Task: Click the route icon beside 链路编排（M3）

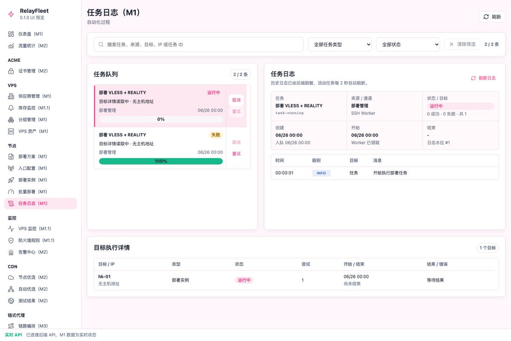Action: 11,326
